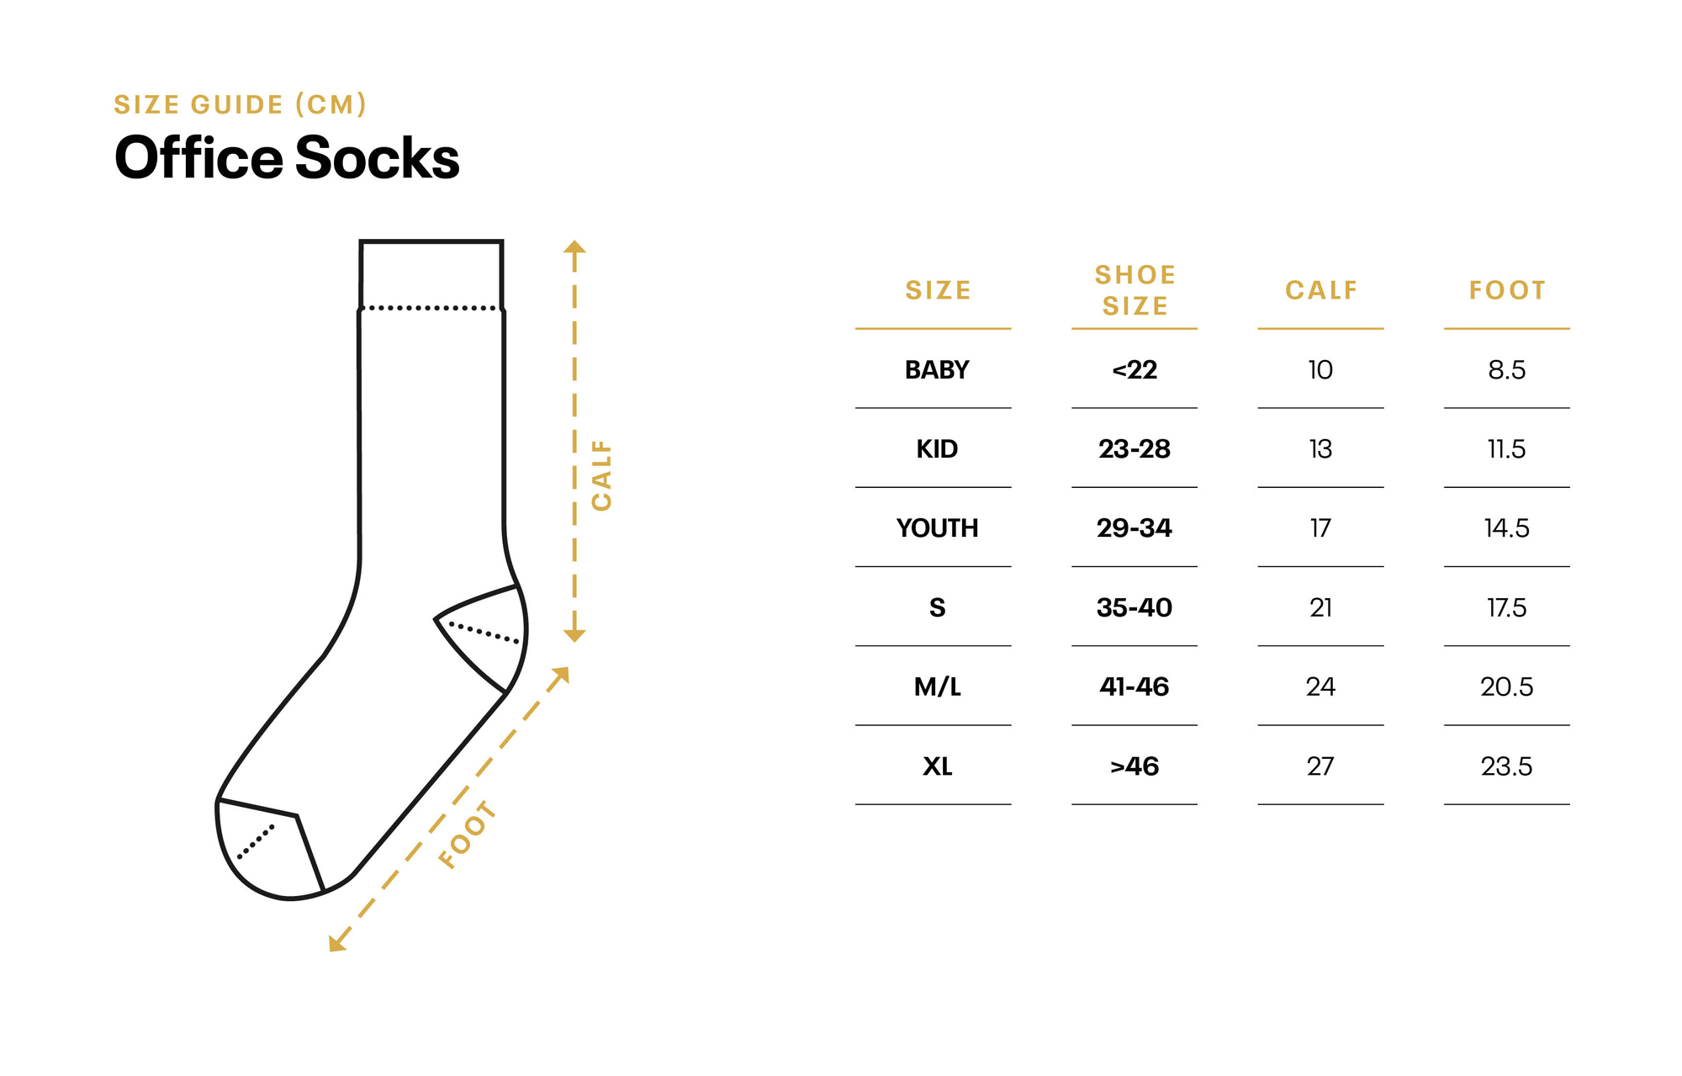The height and width of the screenshot is (1076, 1682).
Task: Click the BABY size row label
Action: point(937,369)
